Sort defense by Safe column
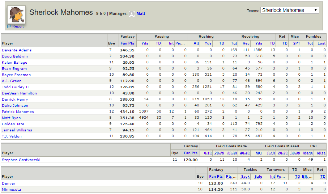Screen dimensions: 328x194 click(258, 176)
